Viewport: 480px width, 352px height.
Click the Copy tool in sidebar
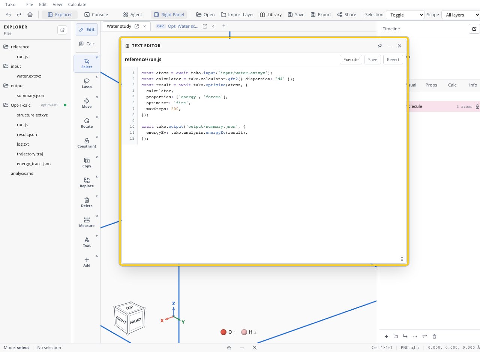87,163
